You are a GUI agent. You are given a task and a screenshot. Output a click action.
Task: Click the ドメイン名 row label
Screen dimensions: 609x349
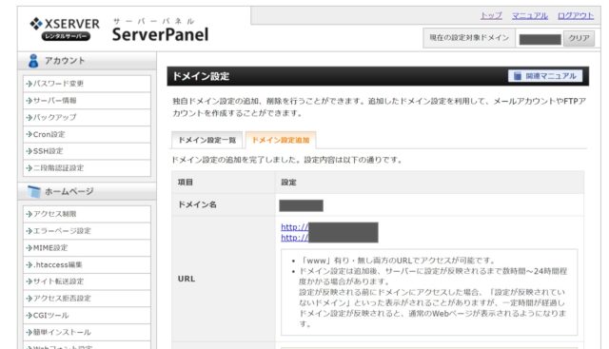tap(197, 204)
